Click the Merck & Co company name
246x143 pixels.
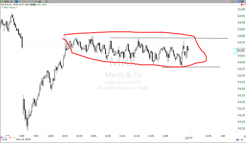coord(6,5)
